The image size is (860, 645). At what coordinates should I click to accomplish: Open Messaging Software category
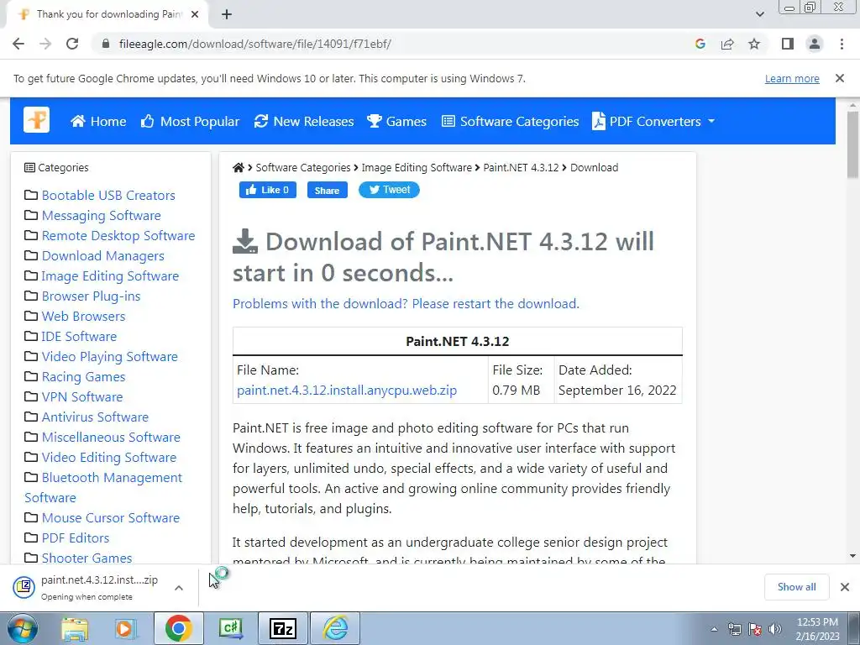coord(102,216)
